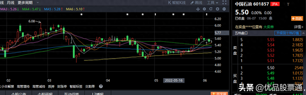This screenshot has height=95, width=306.
Task: Click the T icon beside stock code
Action: (x=288, y=4)
